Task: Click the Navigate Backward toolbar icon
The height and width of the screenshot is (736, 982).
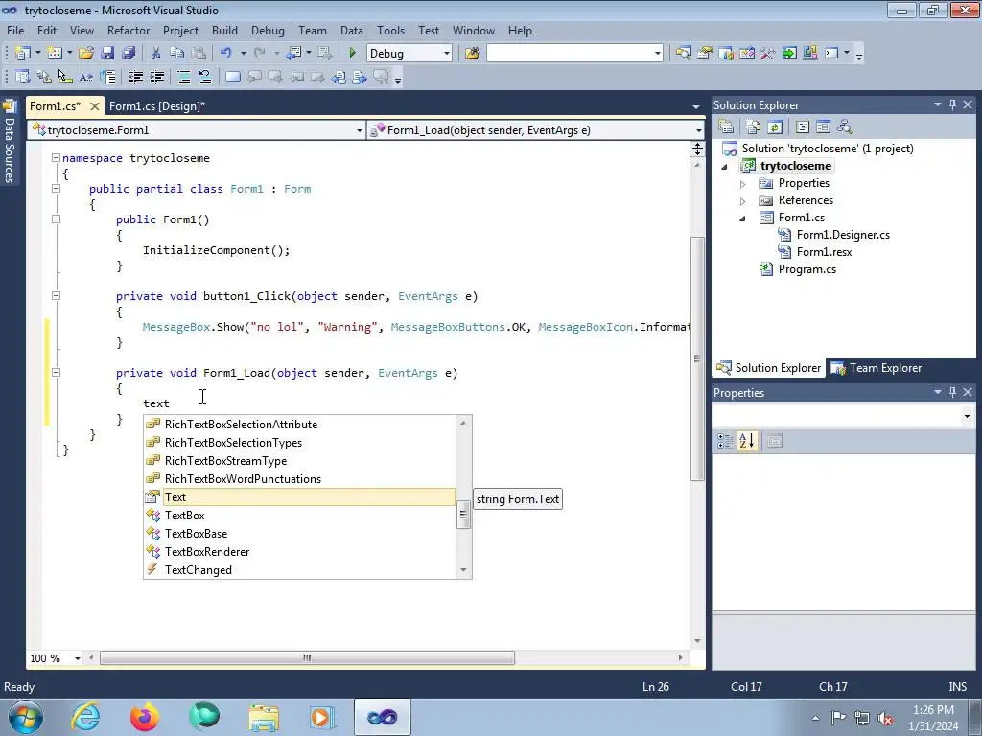Action: 293,54
